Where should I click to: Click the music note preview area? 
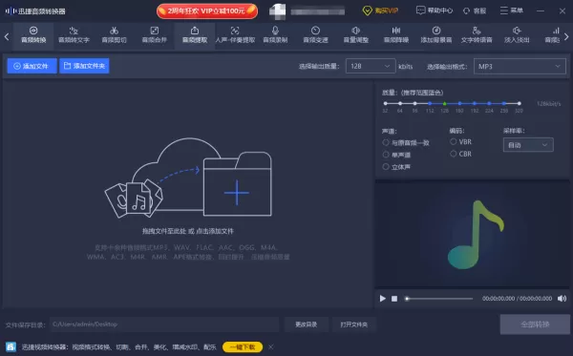(473, 234)
